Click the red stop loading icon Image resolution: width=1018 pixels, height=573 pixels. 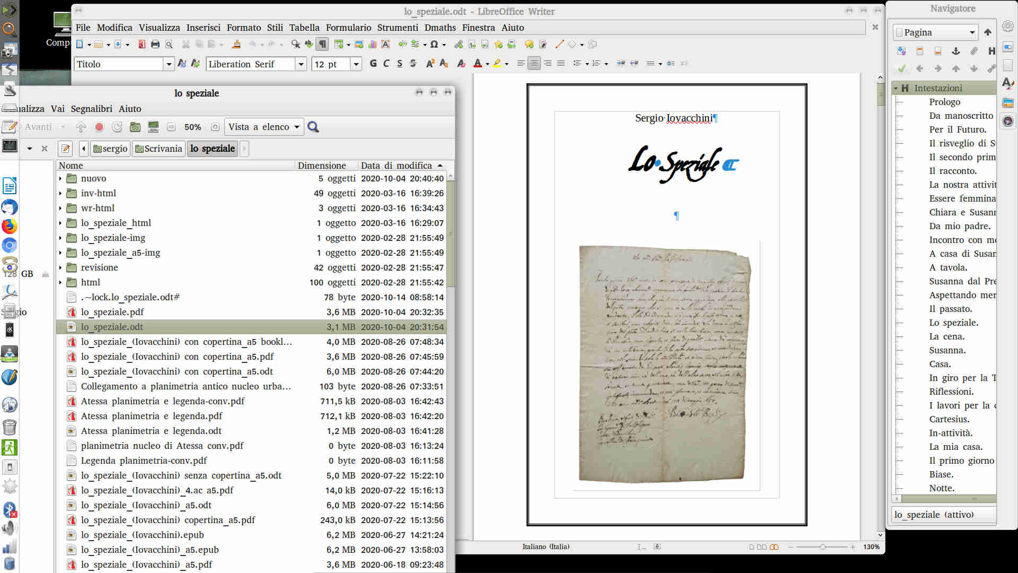click(x=99, y=127)
